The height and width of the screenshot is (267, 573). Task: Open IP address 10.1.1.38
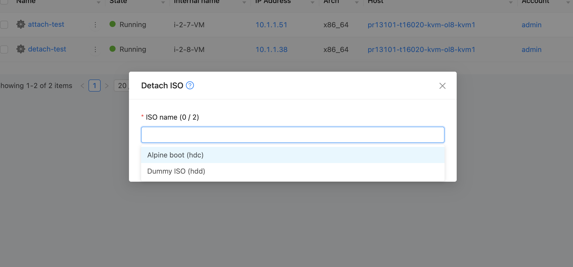[271, 49]
